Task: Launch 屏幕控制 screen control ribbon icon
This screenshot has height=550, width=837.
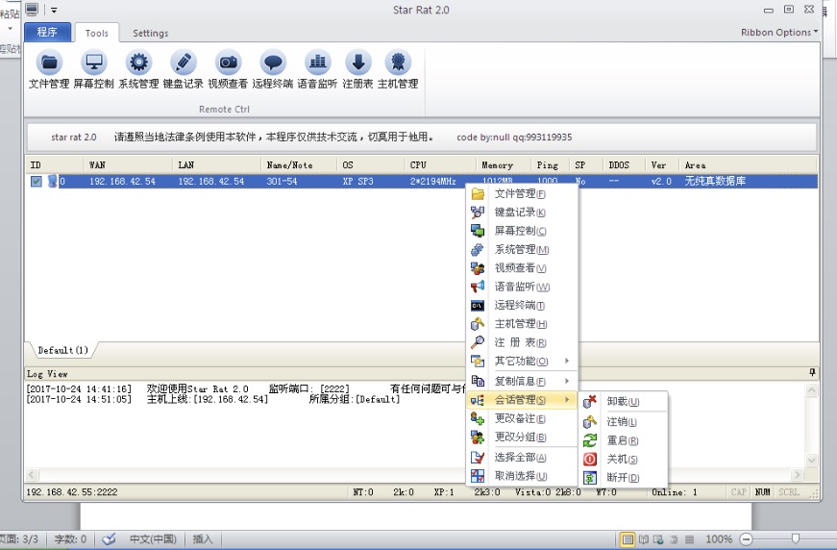Action: coord(94,69)
